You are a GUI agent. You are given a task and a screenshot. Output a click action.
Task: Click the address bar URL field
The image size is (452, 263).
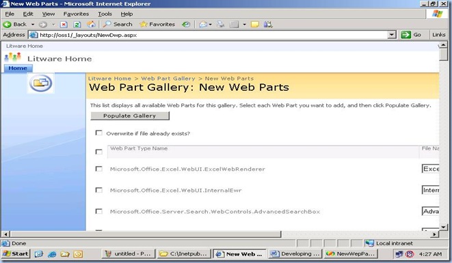[213, 35]
